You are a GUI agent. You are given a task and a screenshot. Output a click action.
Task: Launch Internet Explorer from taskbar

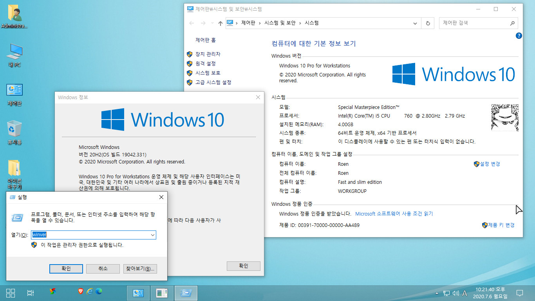[x=90, y=291]
